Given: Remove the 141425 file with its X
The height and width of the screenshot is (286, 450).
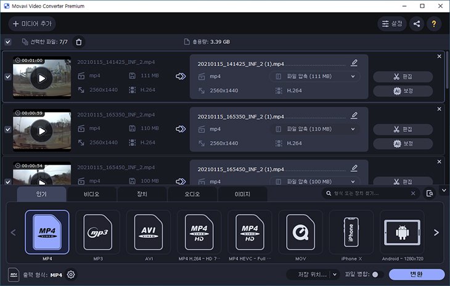Looking at the screenshot, I should (439, 56).
